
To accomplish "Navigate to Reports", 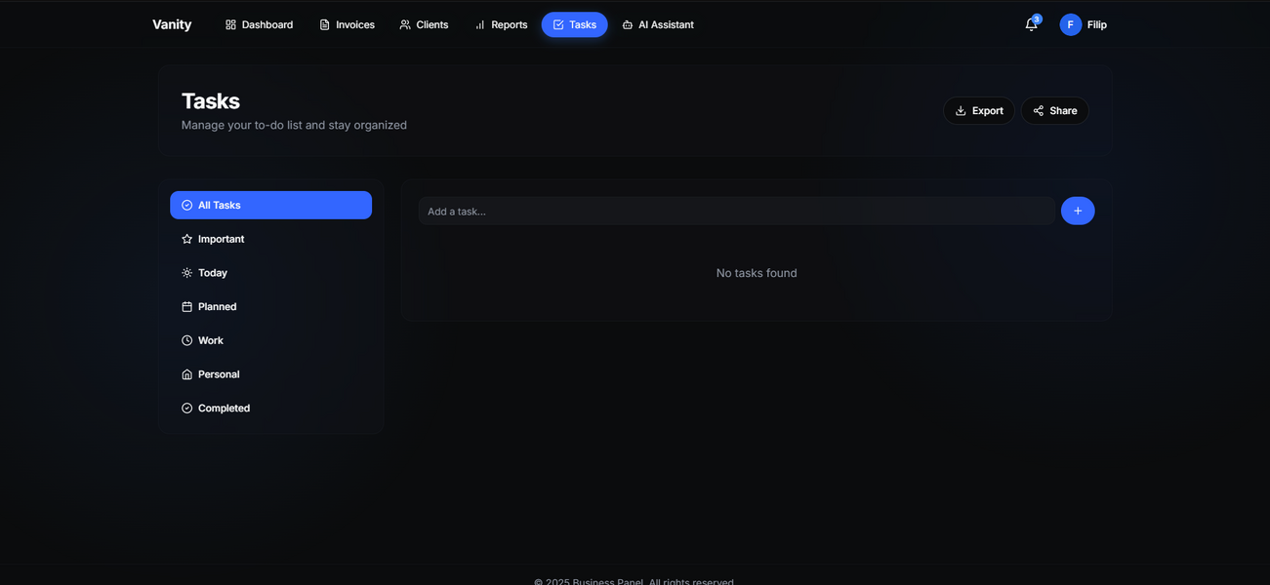I will [x=501, y=25].
